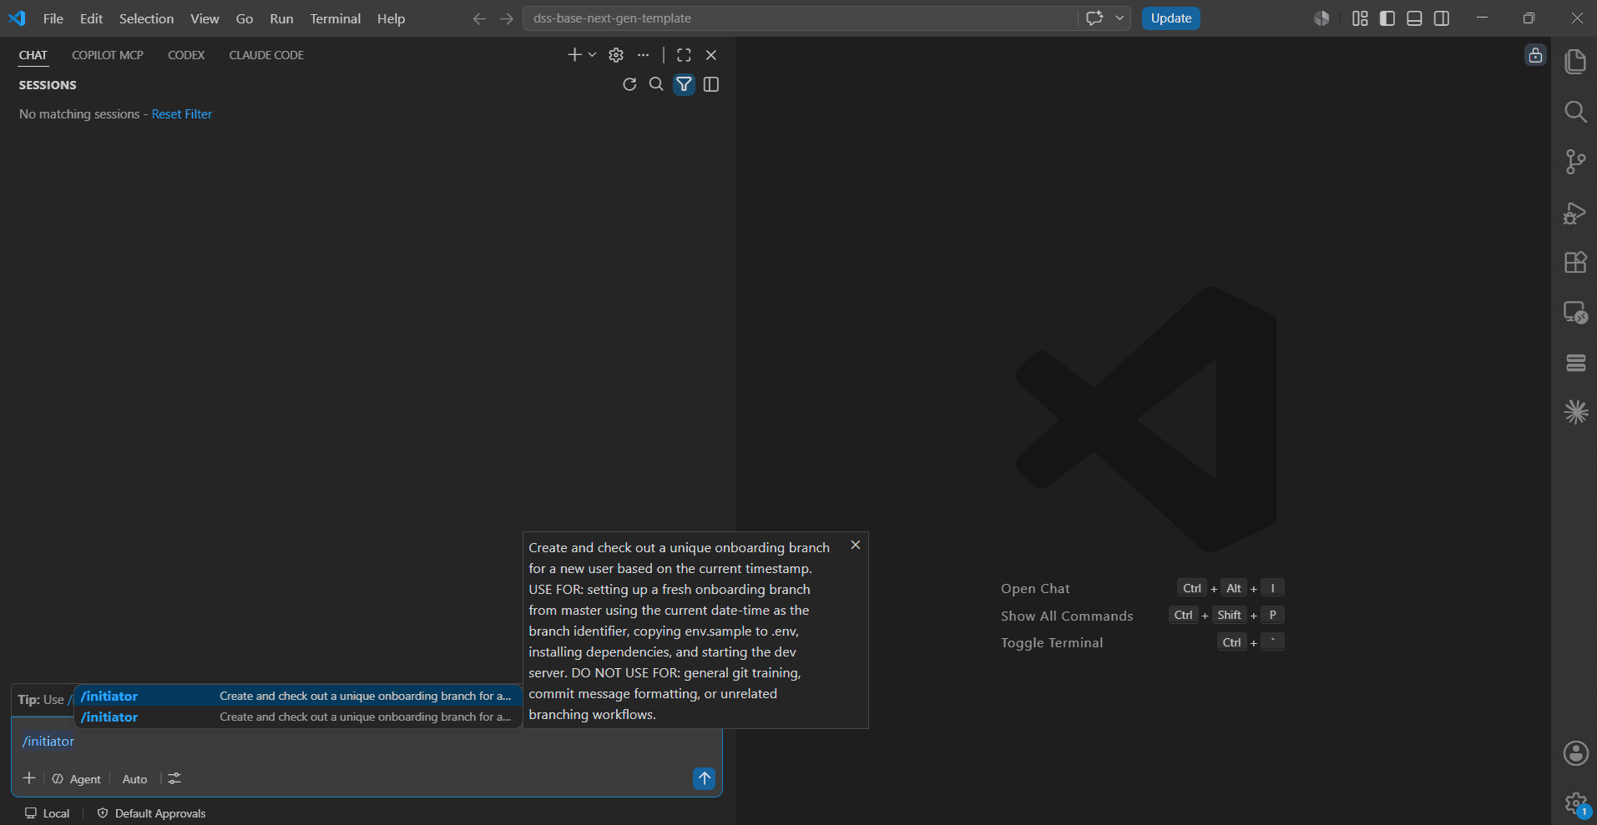Toggle sessions side-by-side layout icon
Image resolution: width=1597 pixels, height=825 pixels.
click(x=711, y=84)
